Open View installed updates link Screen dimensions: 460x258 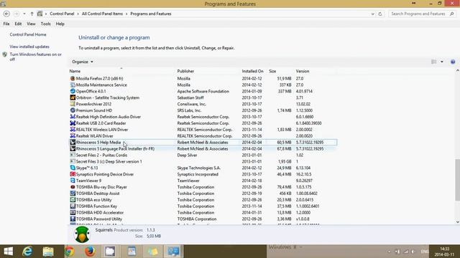(x=29, y=47)
